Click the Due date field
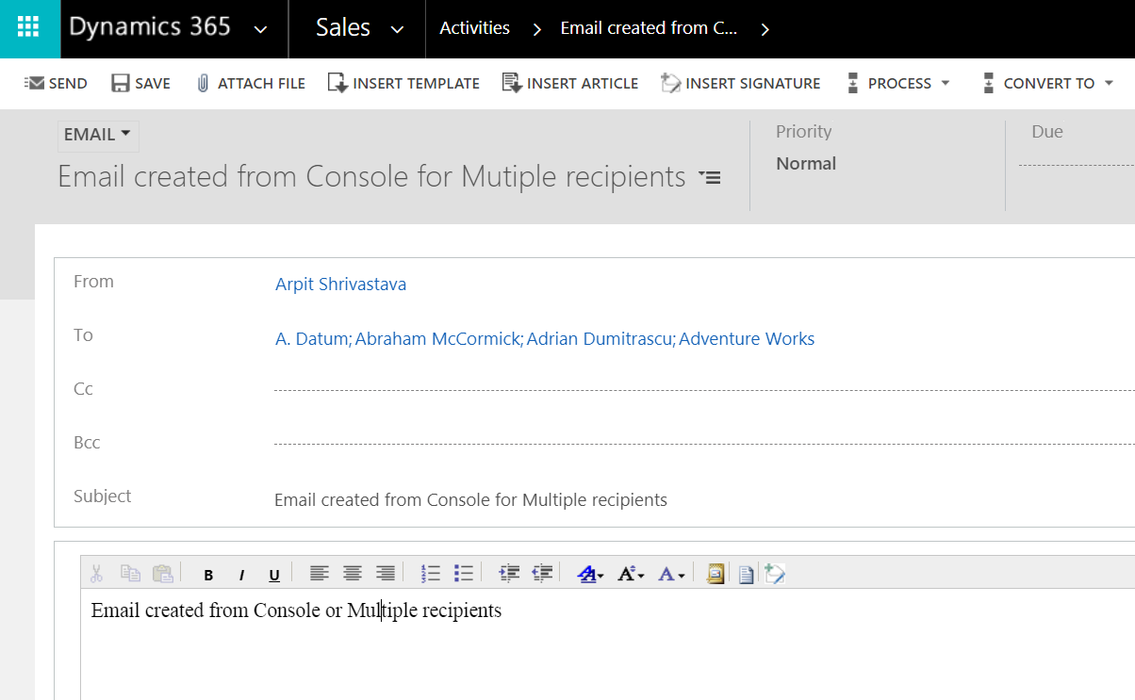The height and width of the screenshot is (700, 1135). (x=1077, y=164)
